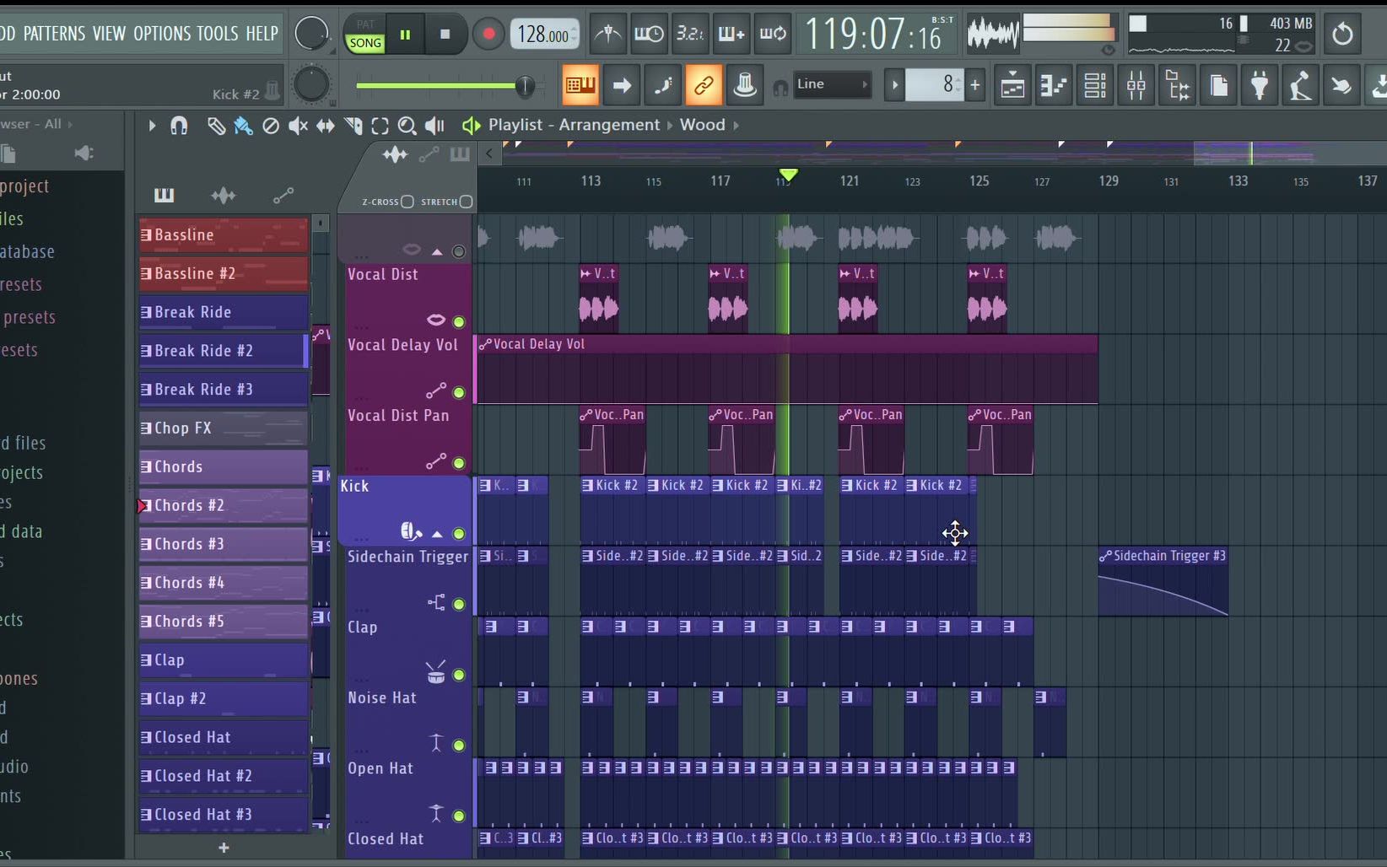Select the Draw pencil tool
Image resolution: width=1387 pixels, height=867 pixels.
point(216,126)
